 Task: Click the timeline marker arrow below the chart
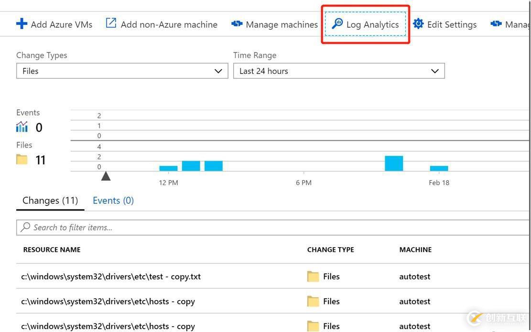click(x=106, y=176)
